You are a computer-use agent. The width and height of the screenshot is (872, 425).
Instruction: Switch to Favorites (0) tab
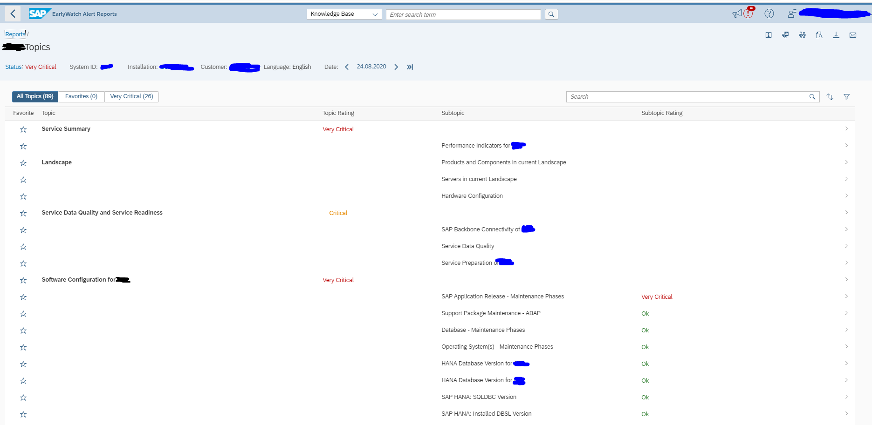(81, 96)
